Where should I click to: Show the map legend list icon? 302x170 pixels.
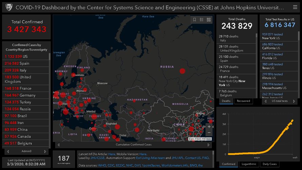point(202,20)
